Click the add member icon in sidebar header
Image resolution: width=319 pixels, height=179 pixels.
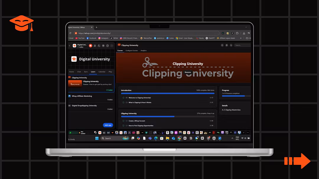(x=99, y=46)
